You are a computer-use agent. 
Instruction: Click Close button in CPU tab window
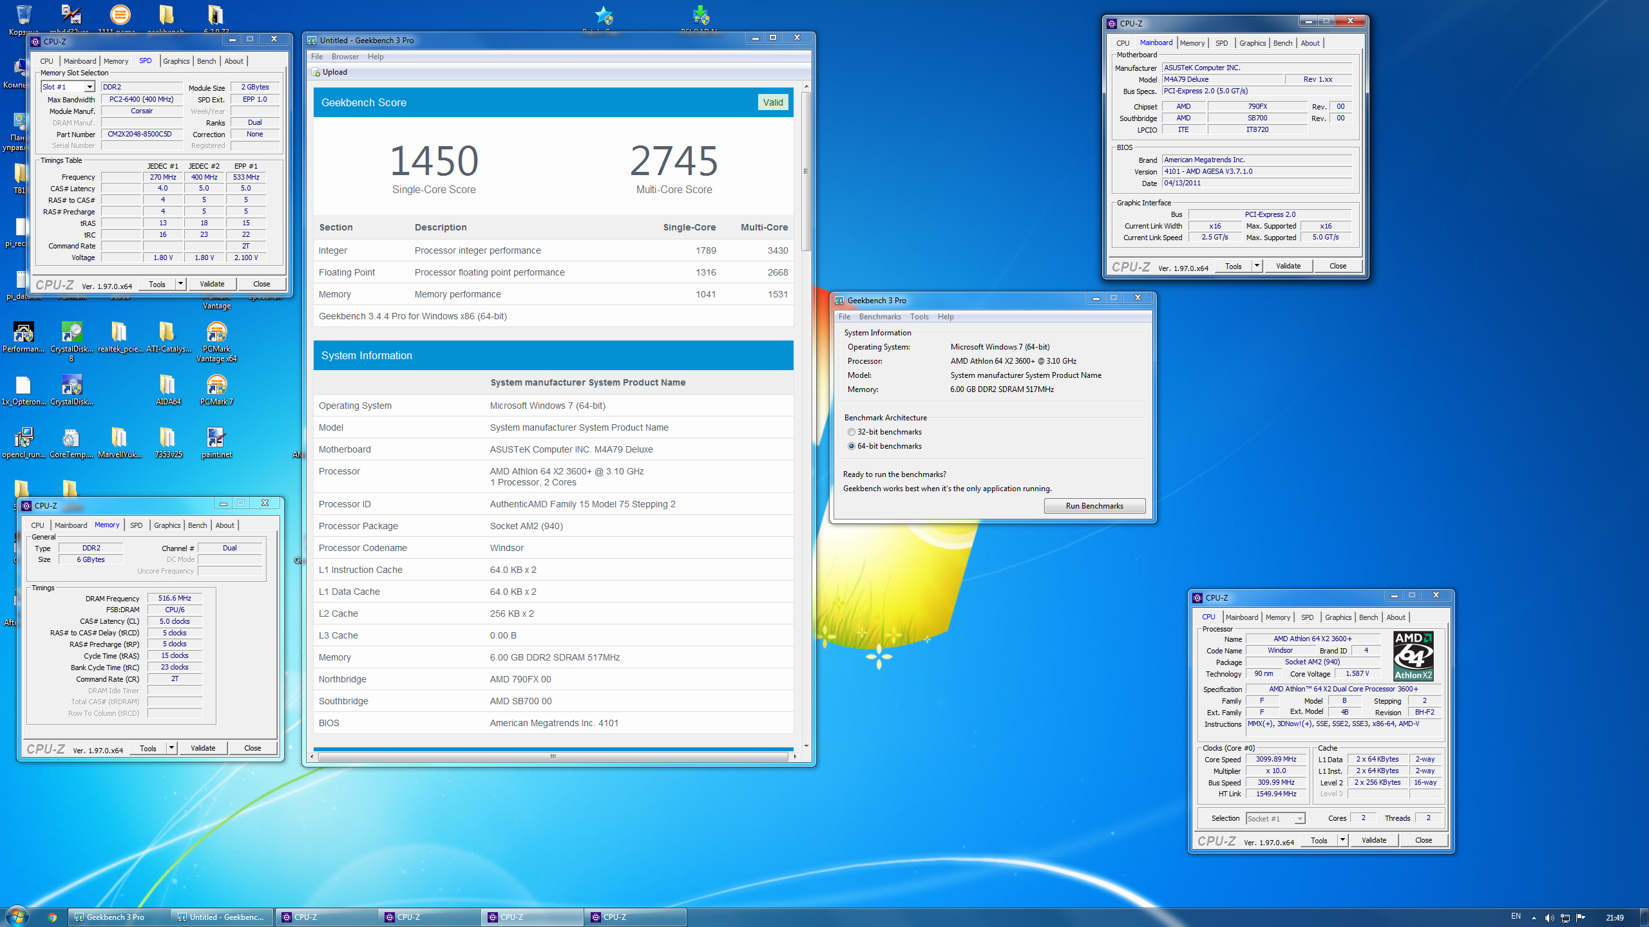click(1424, 840)
